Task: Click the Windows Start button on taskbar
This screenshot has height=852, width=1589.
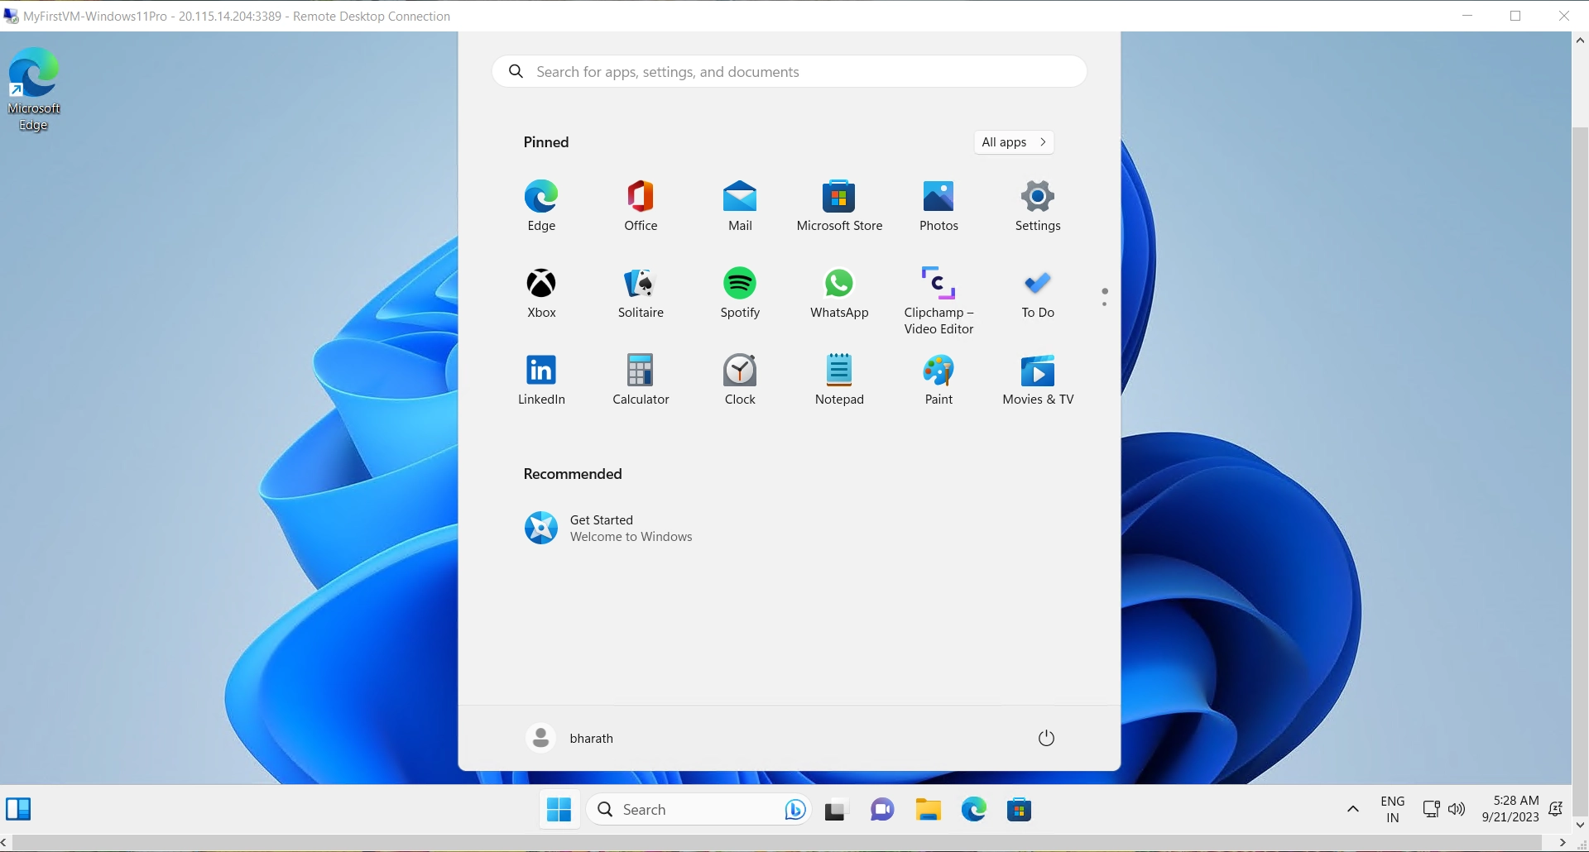Action: pos(559,810)
